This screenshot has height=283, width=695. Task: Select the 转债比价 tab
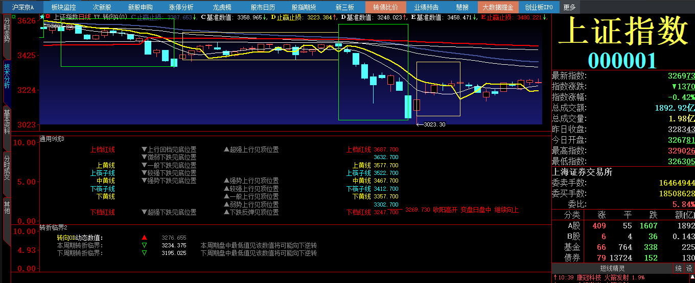coord(385,7)
